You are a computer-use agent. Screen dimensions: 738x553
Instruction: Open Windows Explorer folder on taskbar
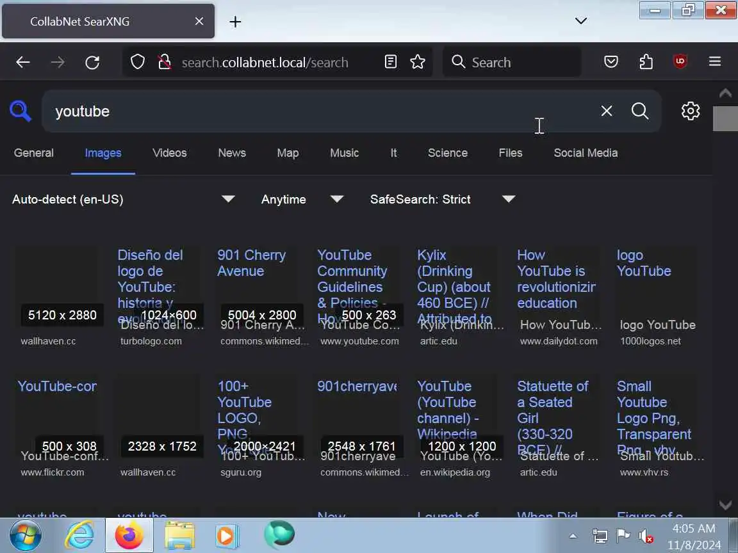[x=179, y=535]
